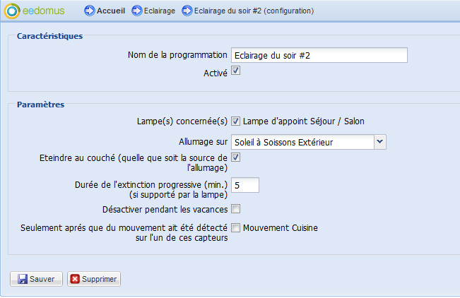The width and height of the screenshot is (460, 298).
Task: Check the Mouvement Cuisine sensor box
Action: tap(236, 227)
